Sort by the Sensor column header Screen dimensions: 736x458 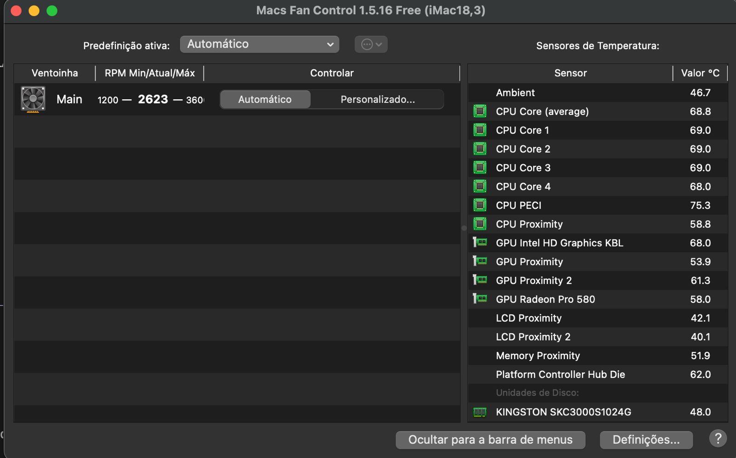[570, 73]
